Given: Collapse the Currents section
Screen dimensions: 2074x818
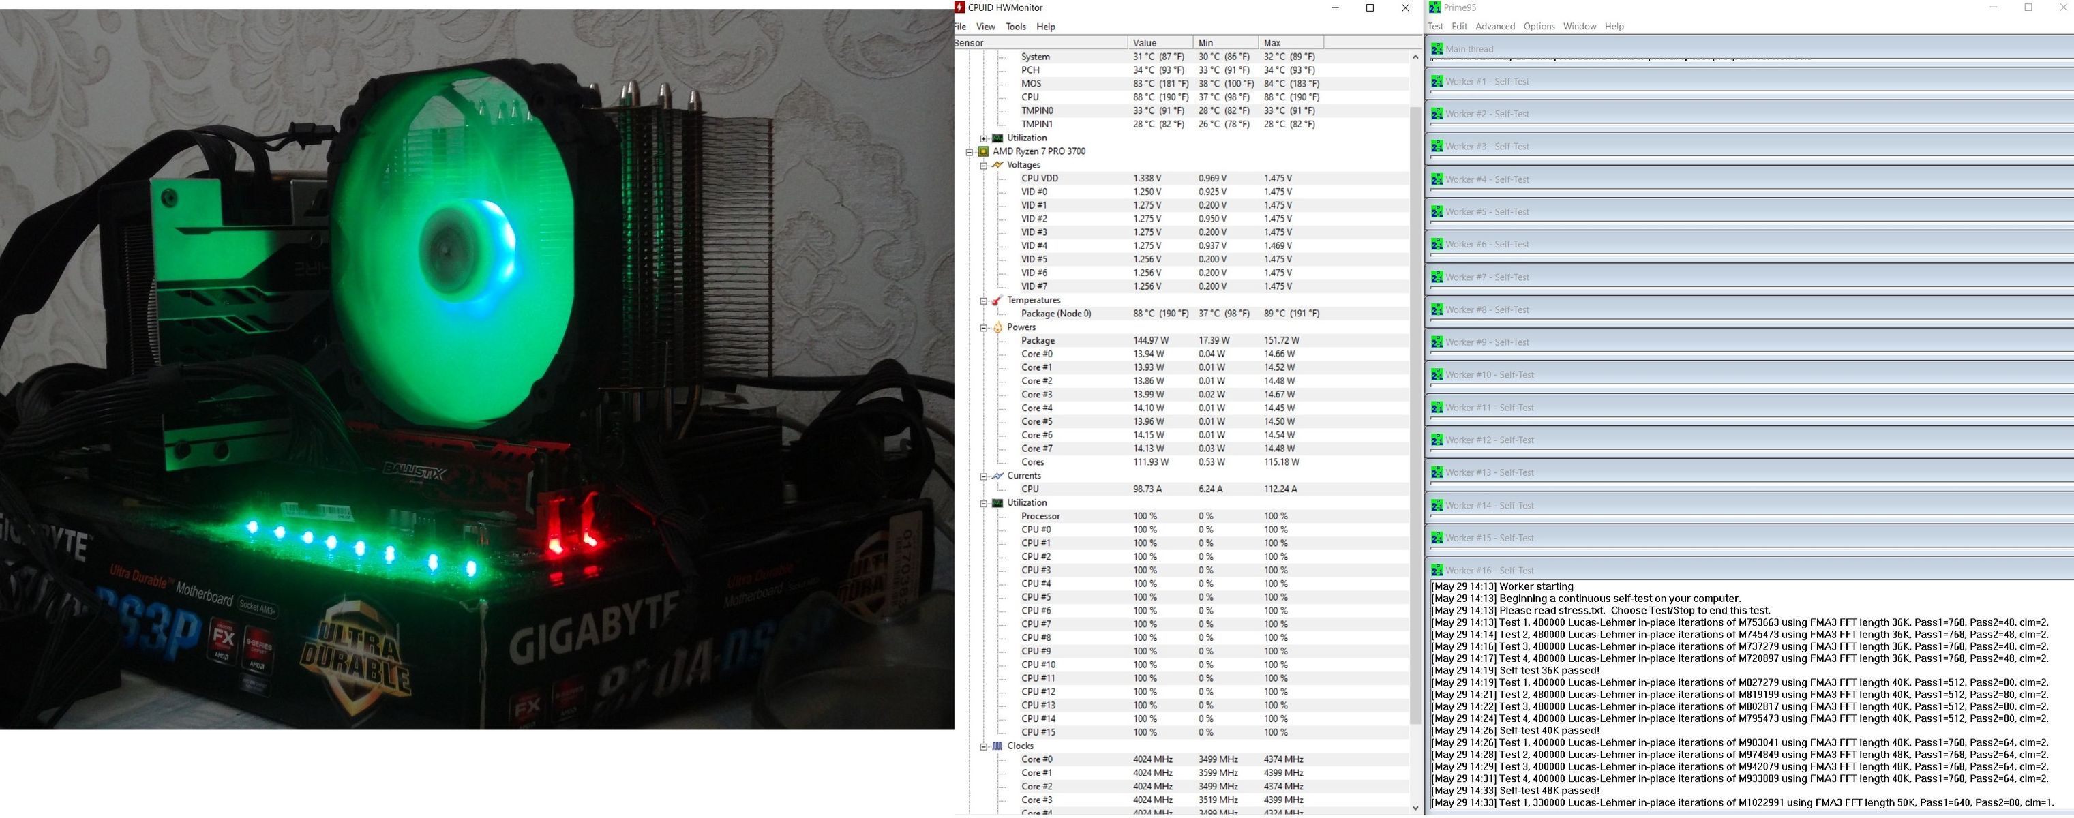Looking at the screenshot, I should coord(983,476).
